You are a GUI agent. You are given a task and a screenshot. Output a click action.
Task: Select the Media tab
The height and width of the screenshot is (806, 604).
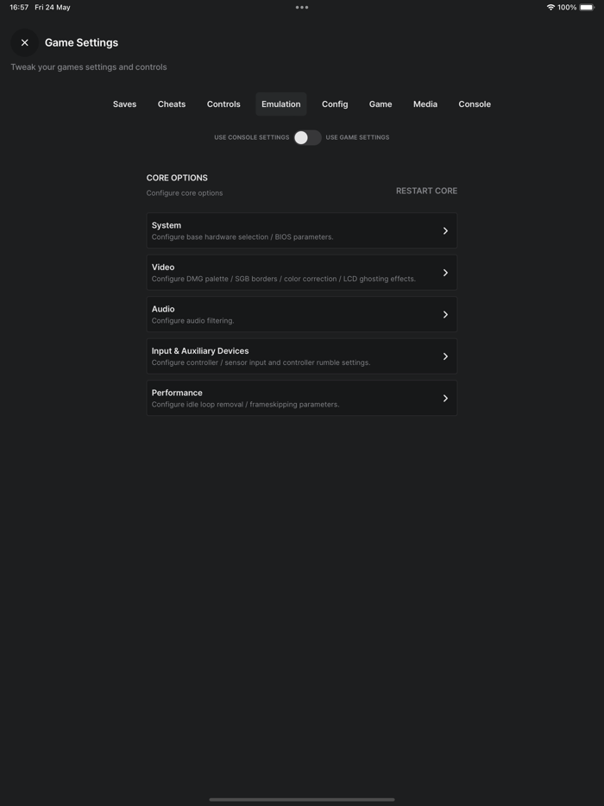click(x=425, y=104)
